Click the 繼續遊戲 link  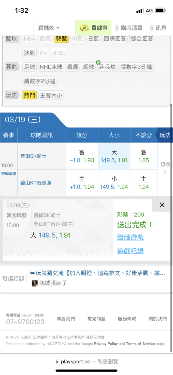[130, 237]
